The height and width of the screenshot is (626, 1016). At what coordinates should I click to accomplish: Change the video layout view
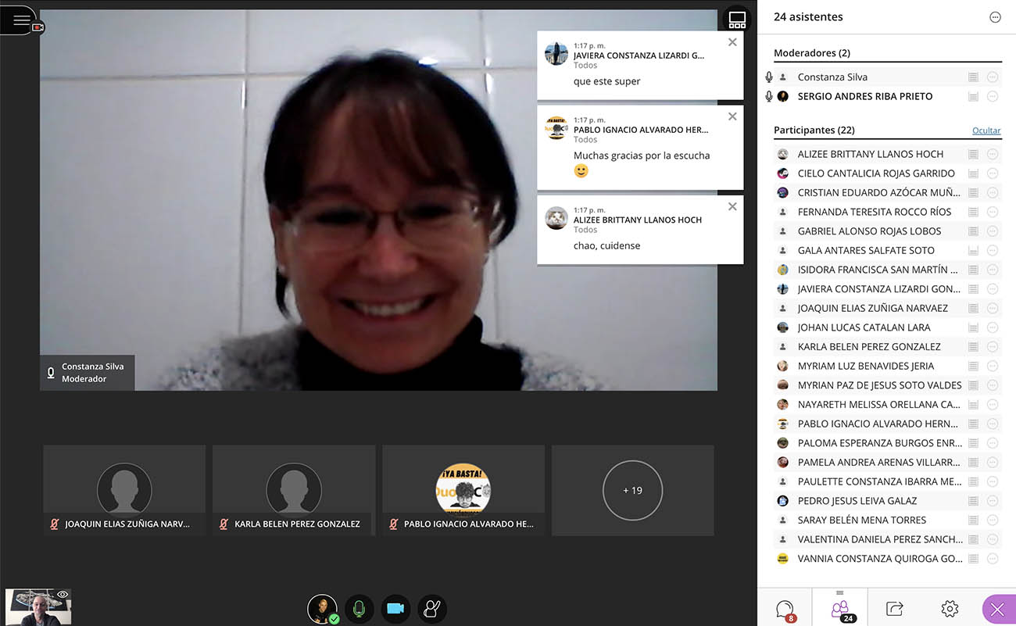coord(737,21)
